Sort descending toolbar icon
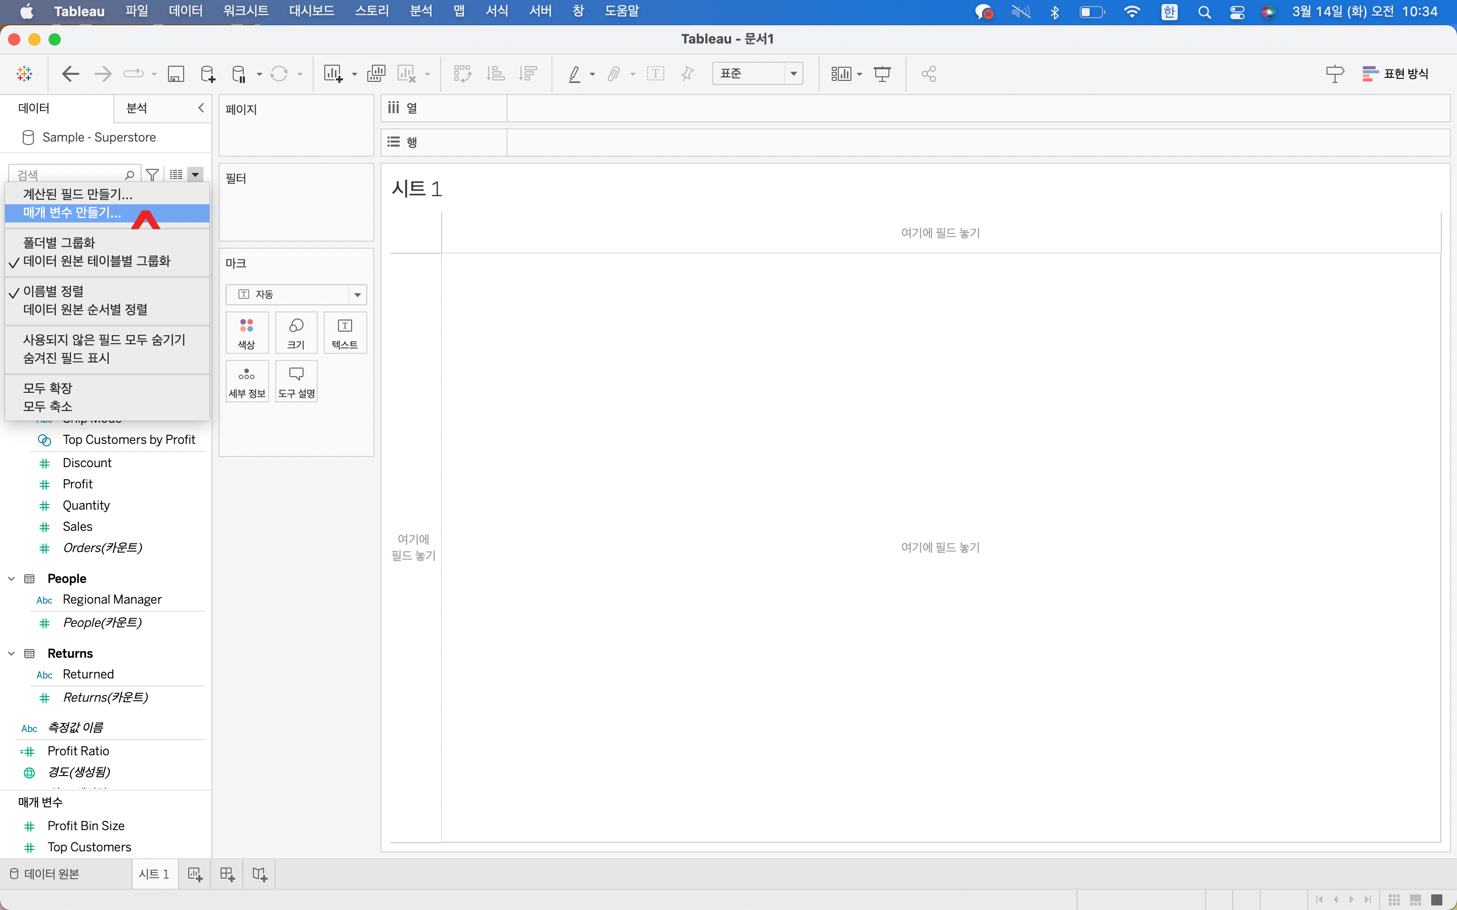Viewport: 1457px width, 910px height. pyautogui.click(x=528, y=73)
